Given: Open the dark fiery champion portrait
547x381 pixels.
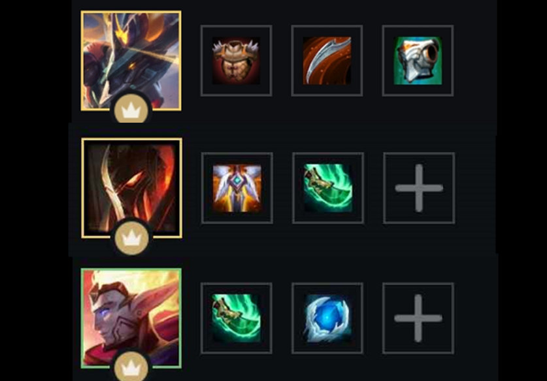Looking at the screenshot, I should [131, 188].
